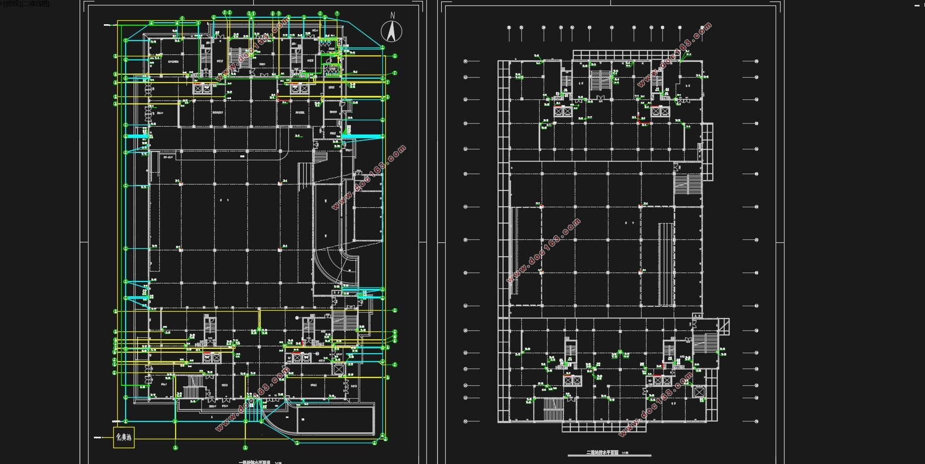Screen dimensions: 925x464
Task: Minimize the drawing window with dash button
Action: pos(916,4)
